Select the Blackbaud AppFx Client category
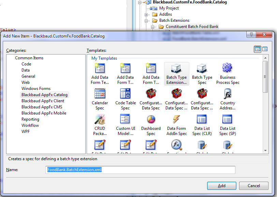277x197 pixels. (x=43, y=101)
